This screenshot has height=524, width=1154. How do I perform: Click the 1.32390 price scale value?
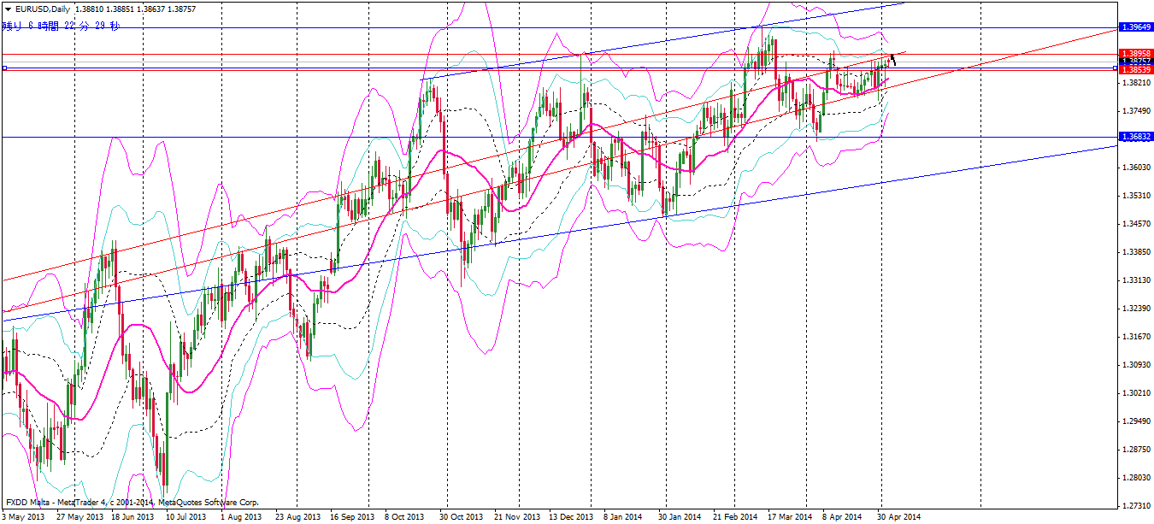1136,309
